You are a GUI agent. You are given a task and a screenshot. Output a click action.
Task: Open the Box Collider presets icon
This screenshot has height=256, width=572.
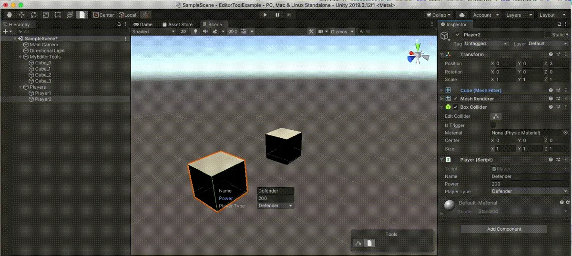pyautogui.click(x=559, y=107)
